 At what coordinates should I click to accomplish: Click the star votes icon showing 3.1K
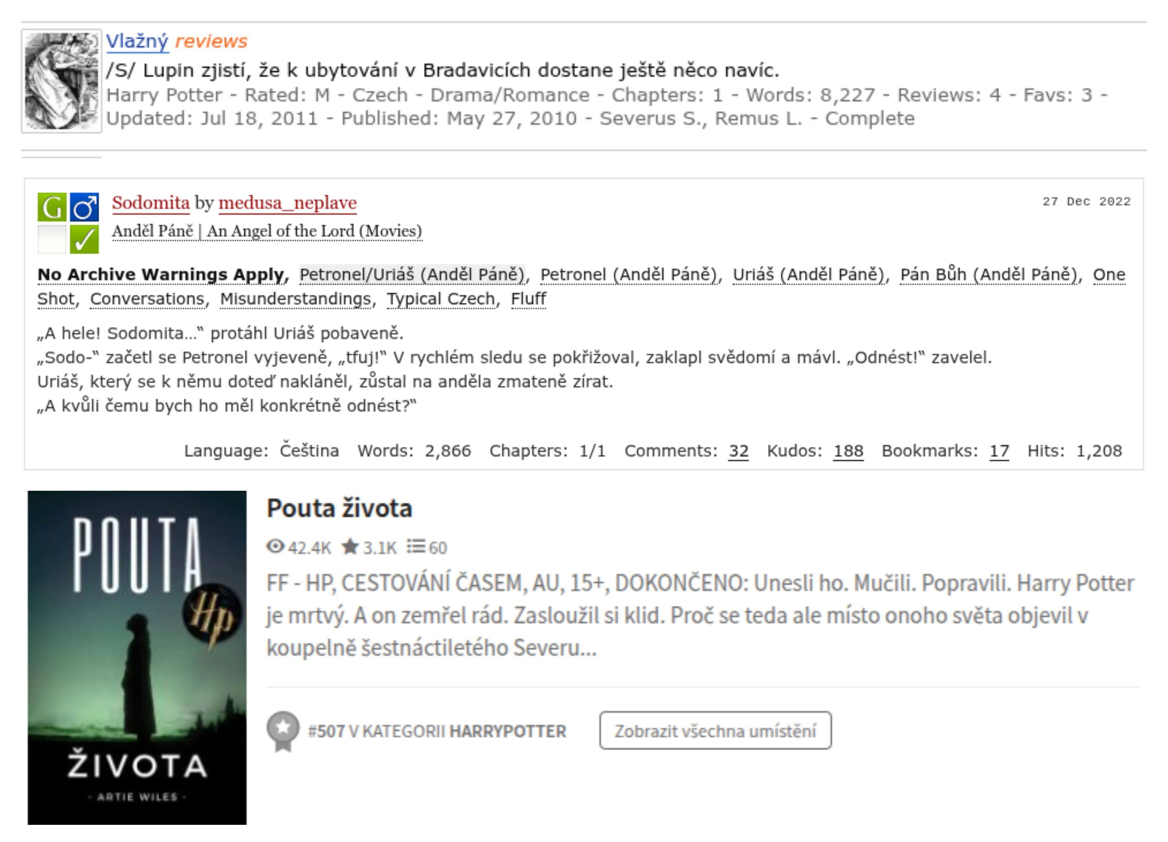pyautogui.click(x=350, y=546)
